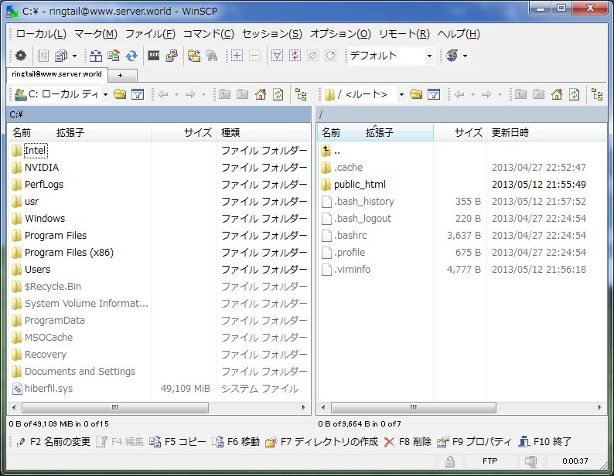Image resolution: width=614 pixels, height=476 pixels.
Task: Sort remote files by 更新日時 column header
Action: point(547,133)
